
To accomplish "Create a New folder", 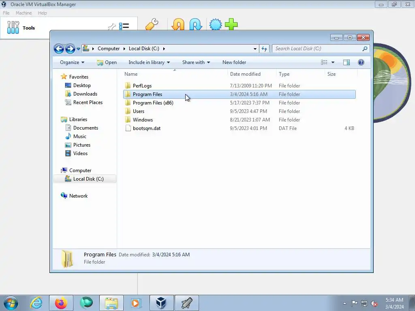I will tap(234, 62).
